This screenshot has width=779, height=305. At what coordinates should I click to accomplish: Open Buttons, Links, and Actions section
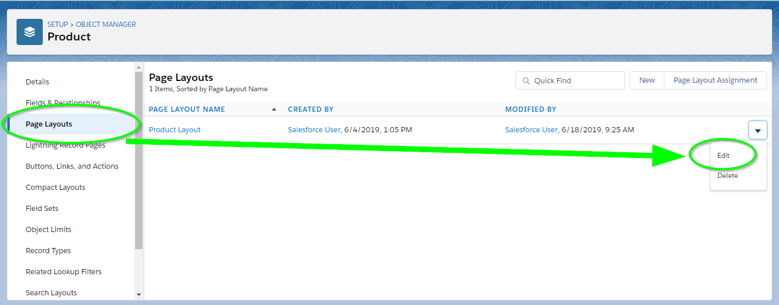pos(71,166)
